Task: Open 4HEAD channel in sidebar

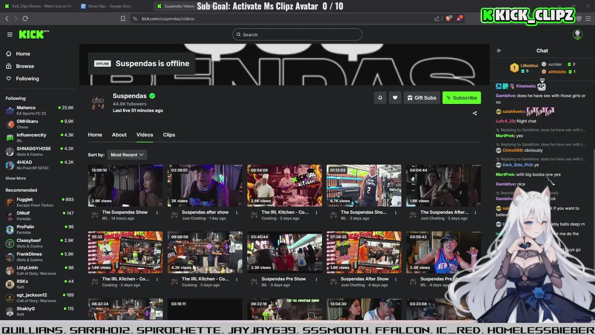Action: 40,165
